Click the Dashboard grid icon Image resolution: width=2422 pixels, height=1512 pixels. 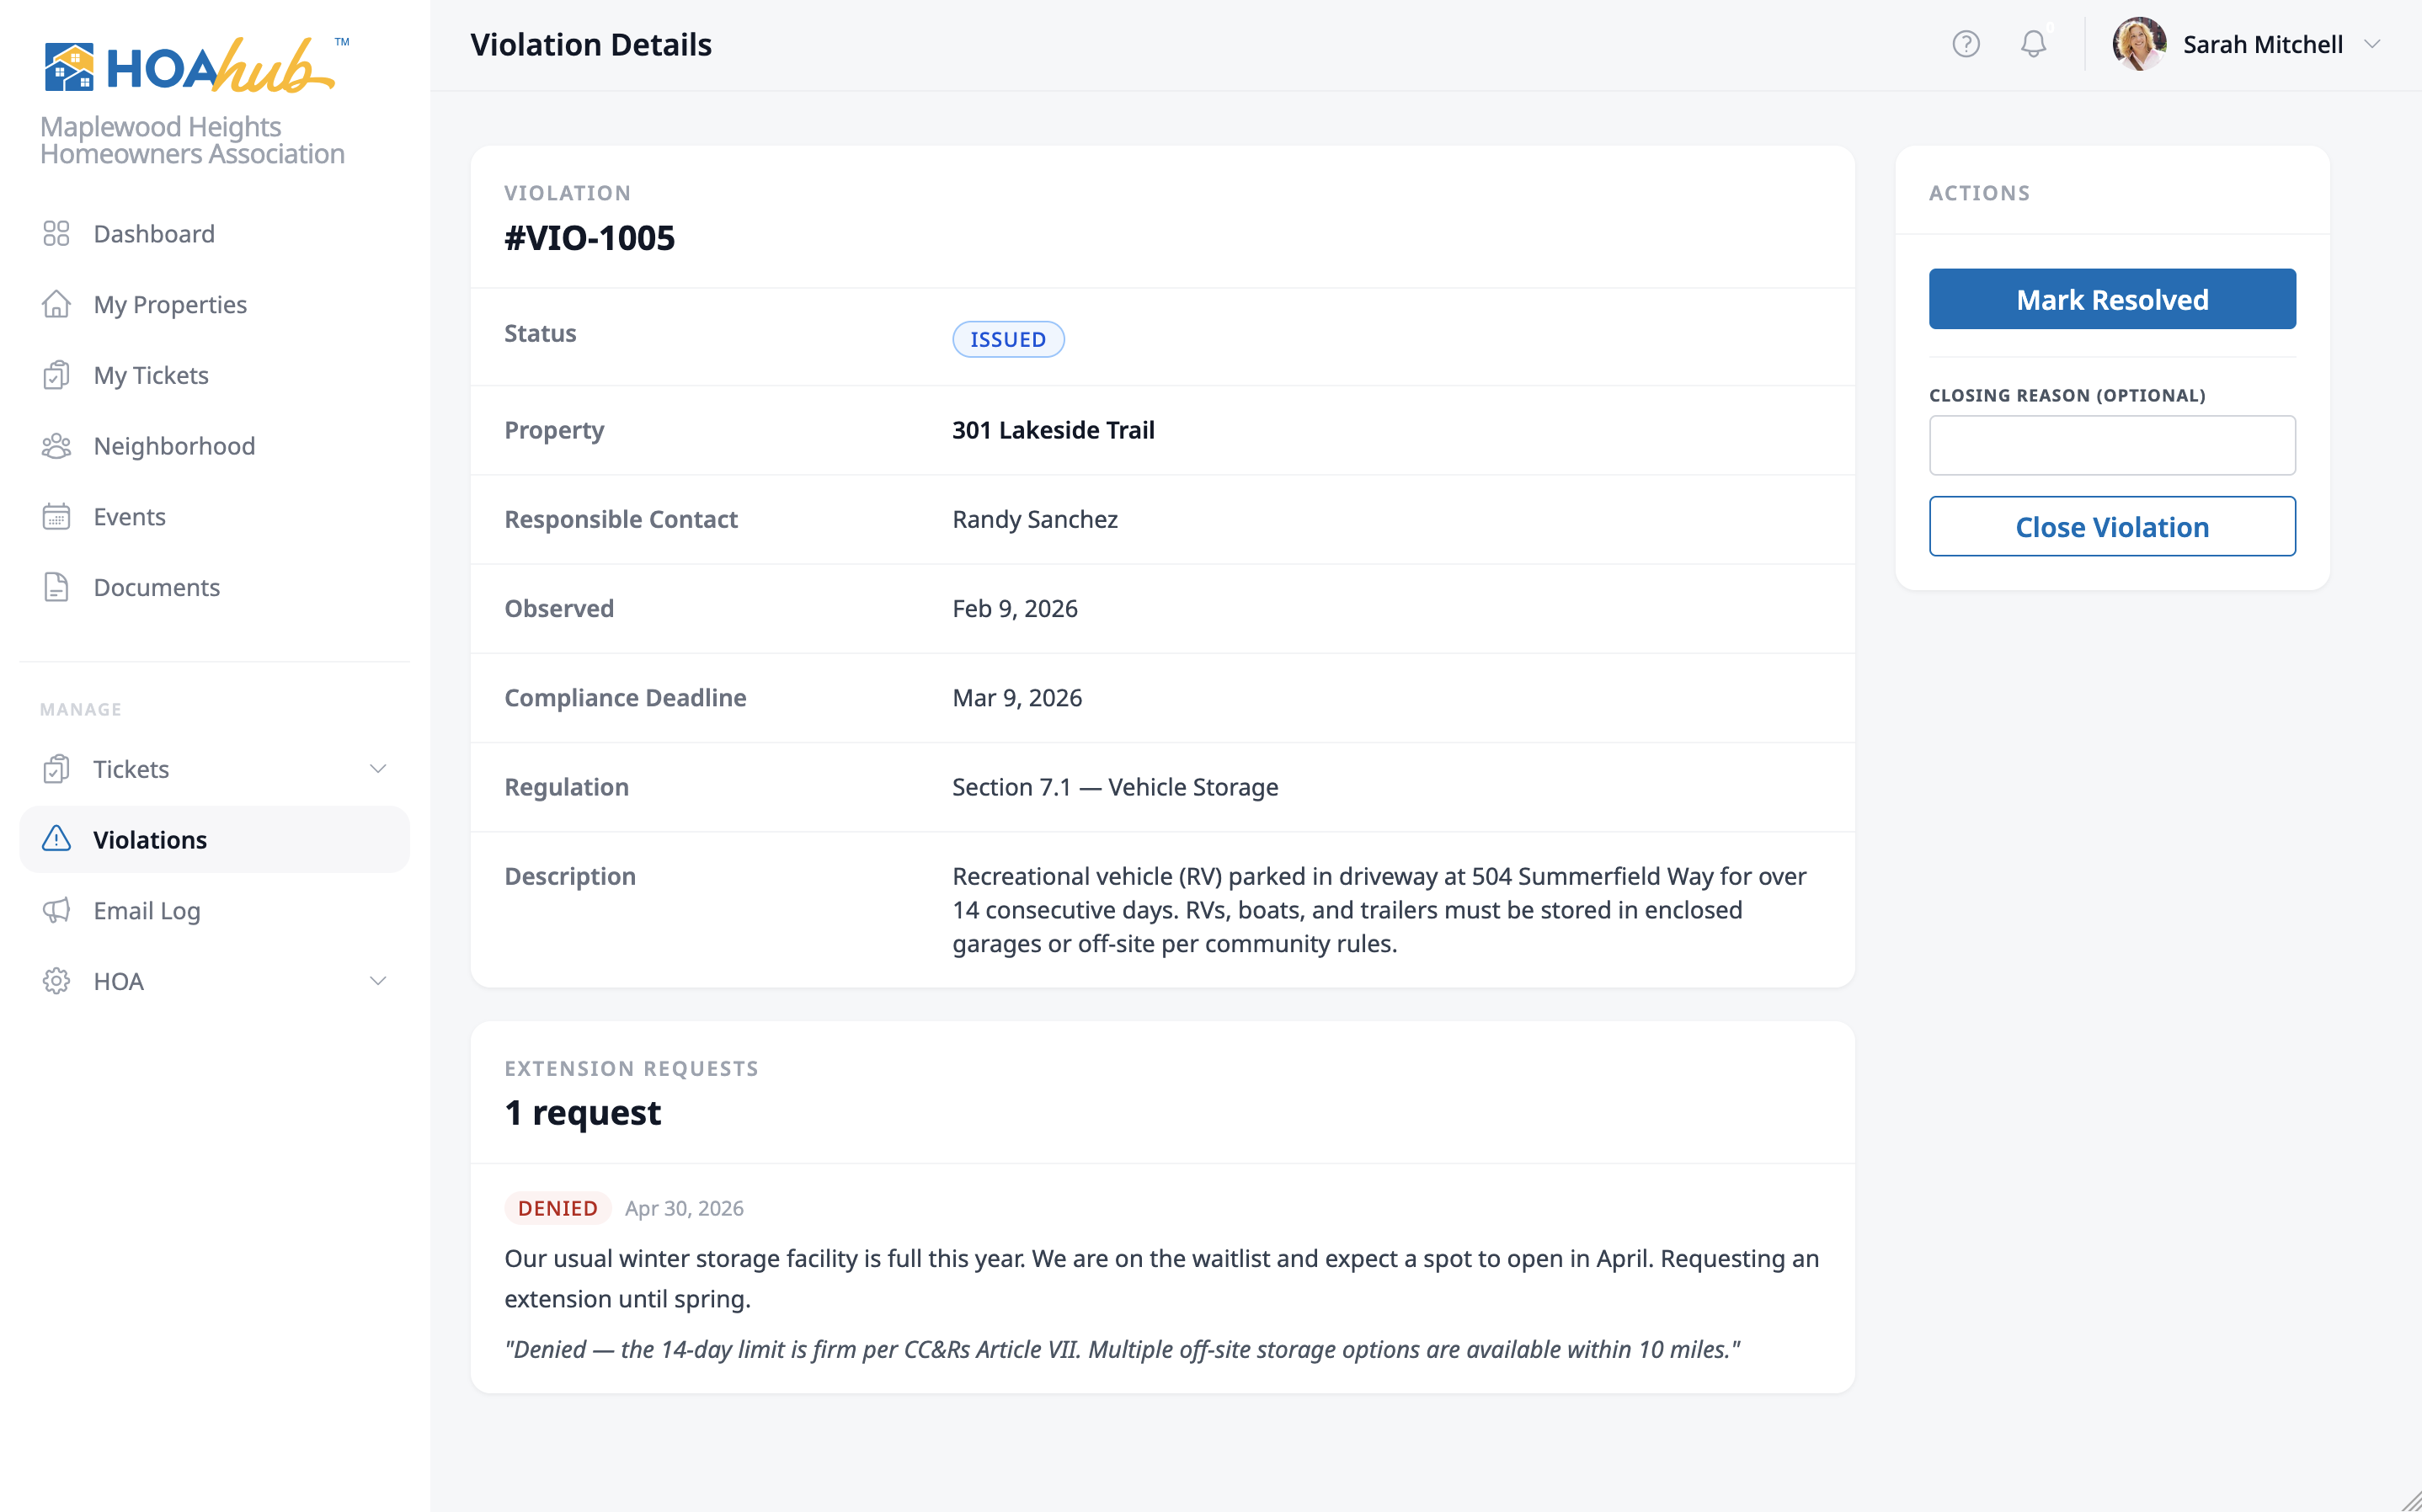[x=56, y=233]
